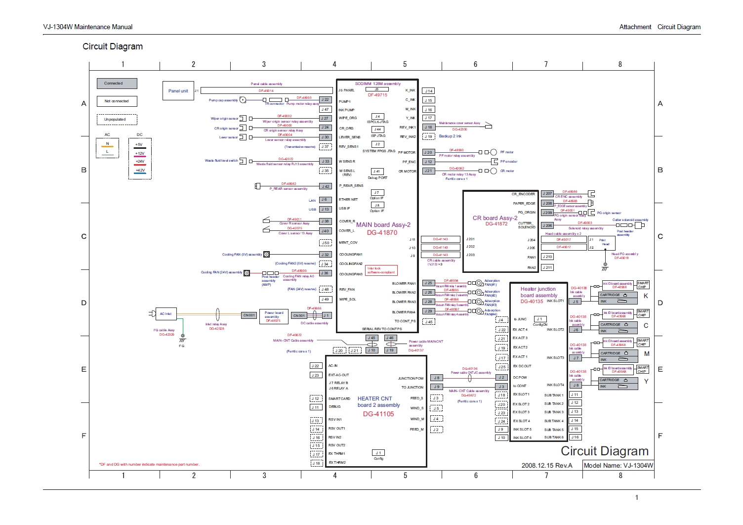Viewport: 743px width, 525px height.
Task: Click the Cooling FAN (24V) fan symbol
Action: click(247, 273)
